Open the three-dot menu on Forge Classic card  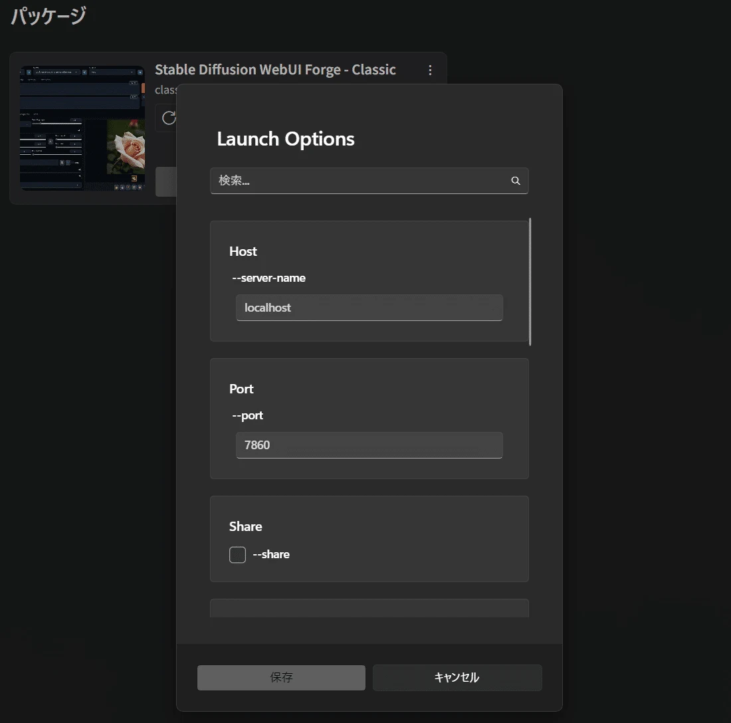point(430,70)
